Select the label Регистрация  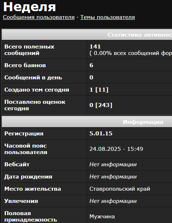point(24,133)
